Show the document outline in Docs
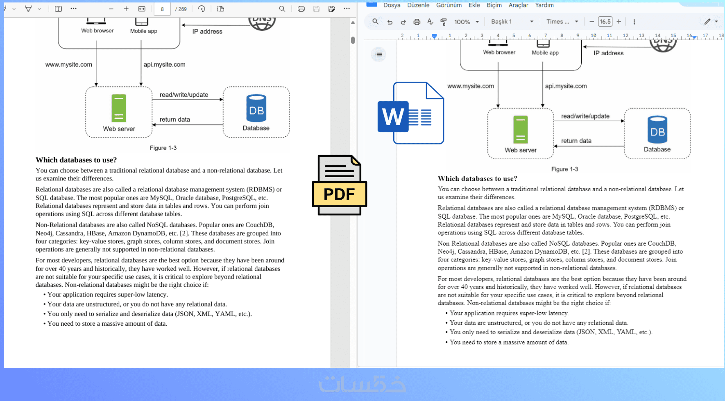725x401 pixels. tap(378, 54)
